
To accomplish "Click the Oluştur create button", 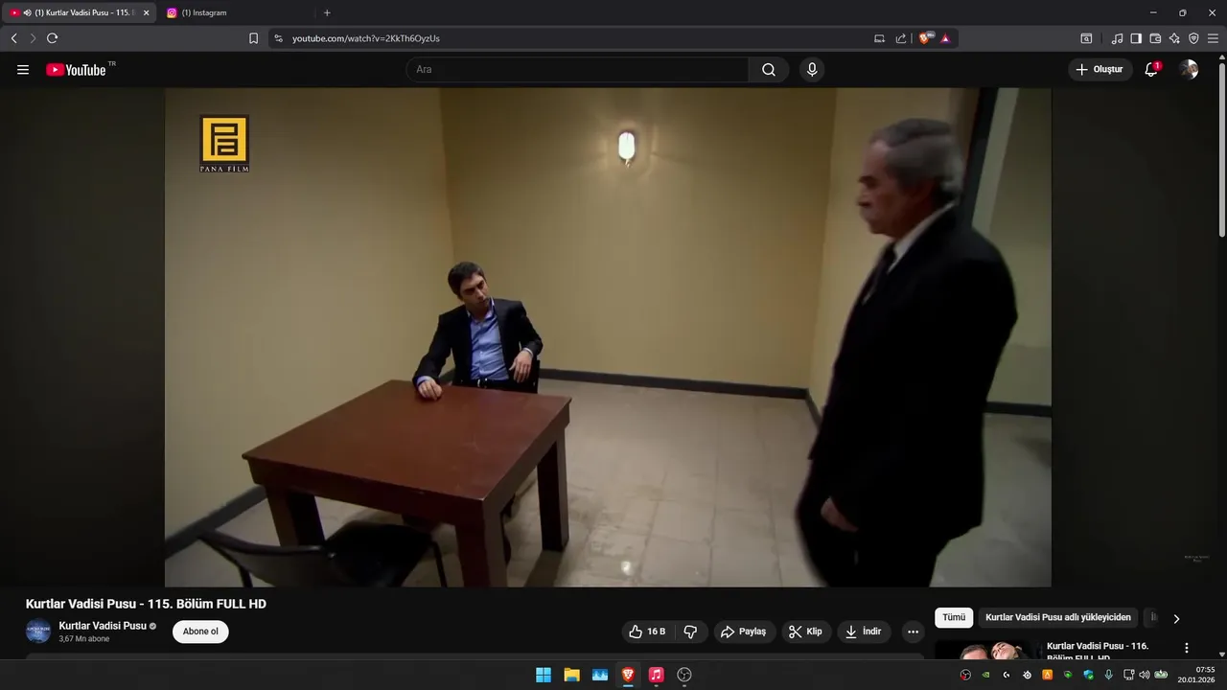I will click(x=1100, y=70).
